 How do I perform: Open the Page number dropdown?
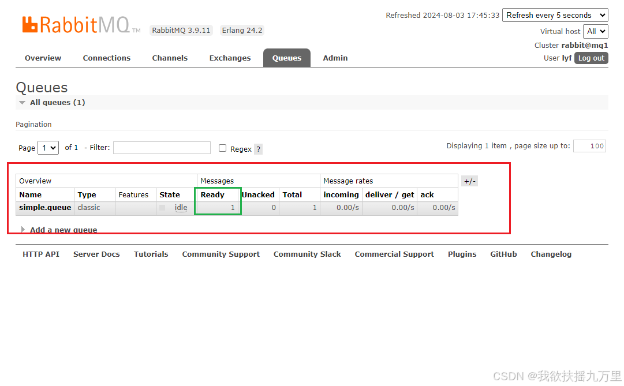(x=48, y=148)
